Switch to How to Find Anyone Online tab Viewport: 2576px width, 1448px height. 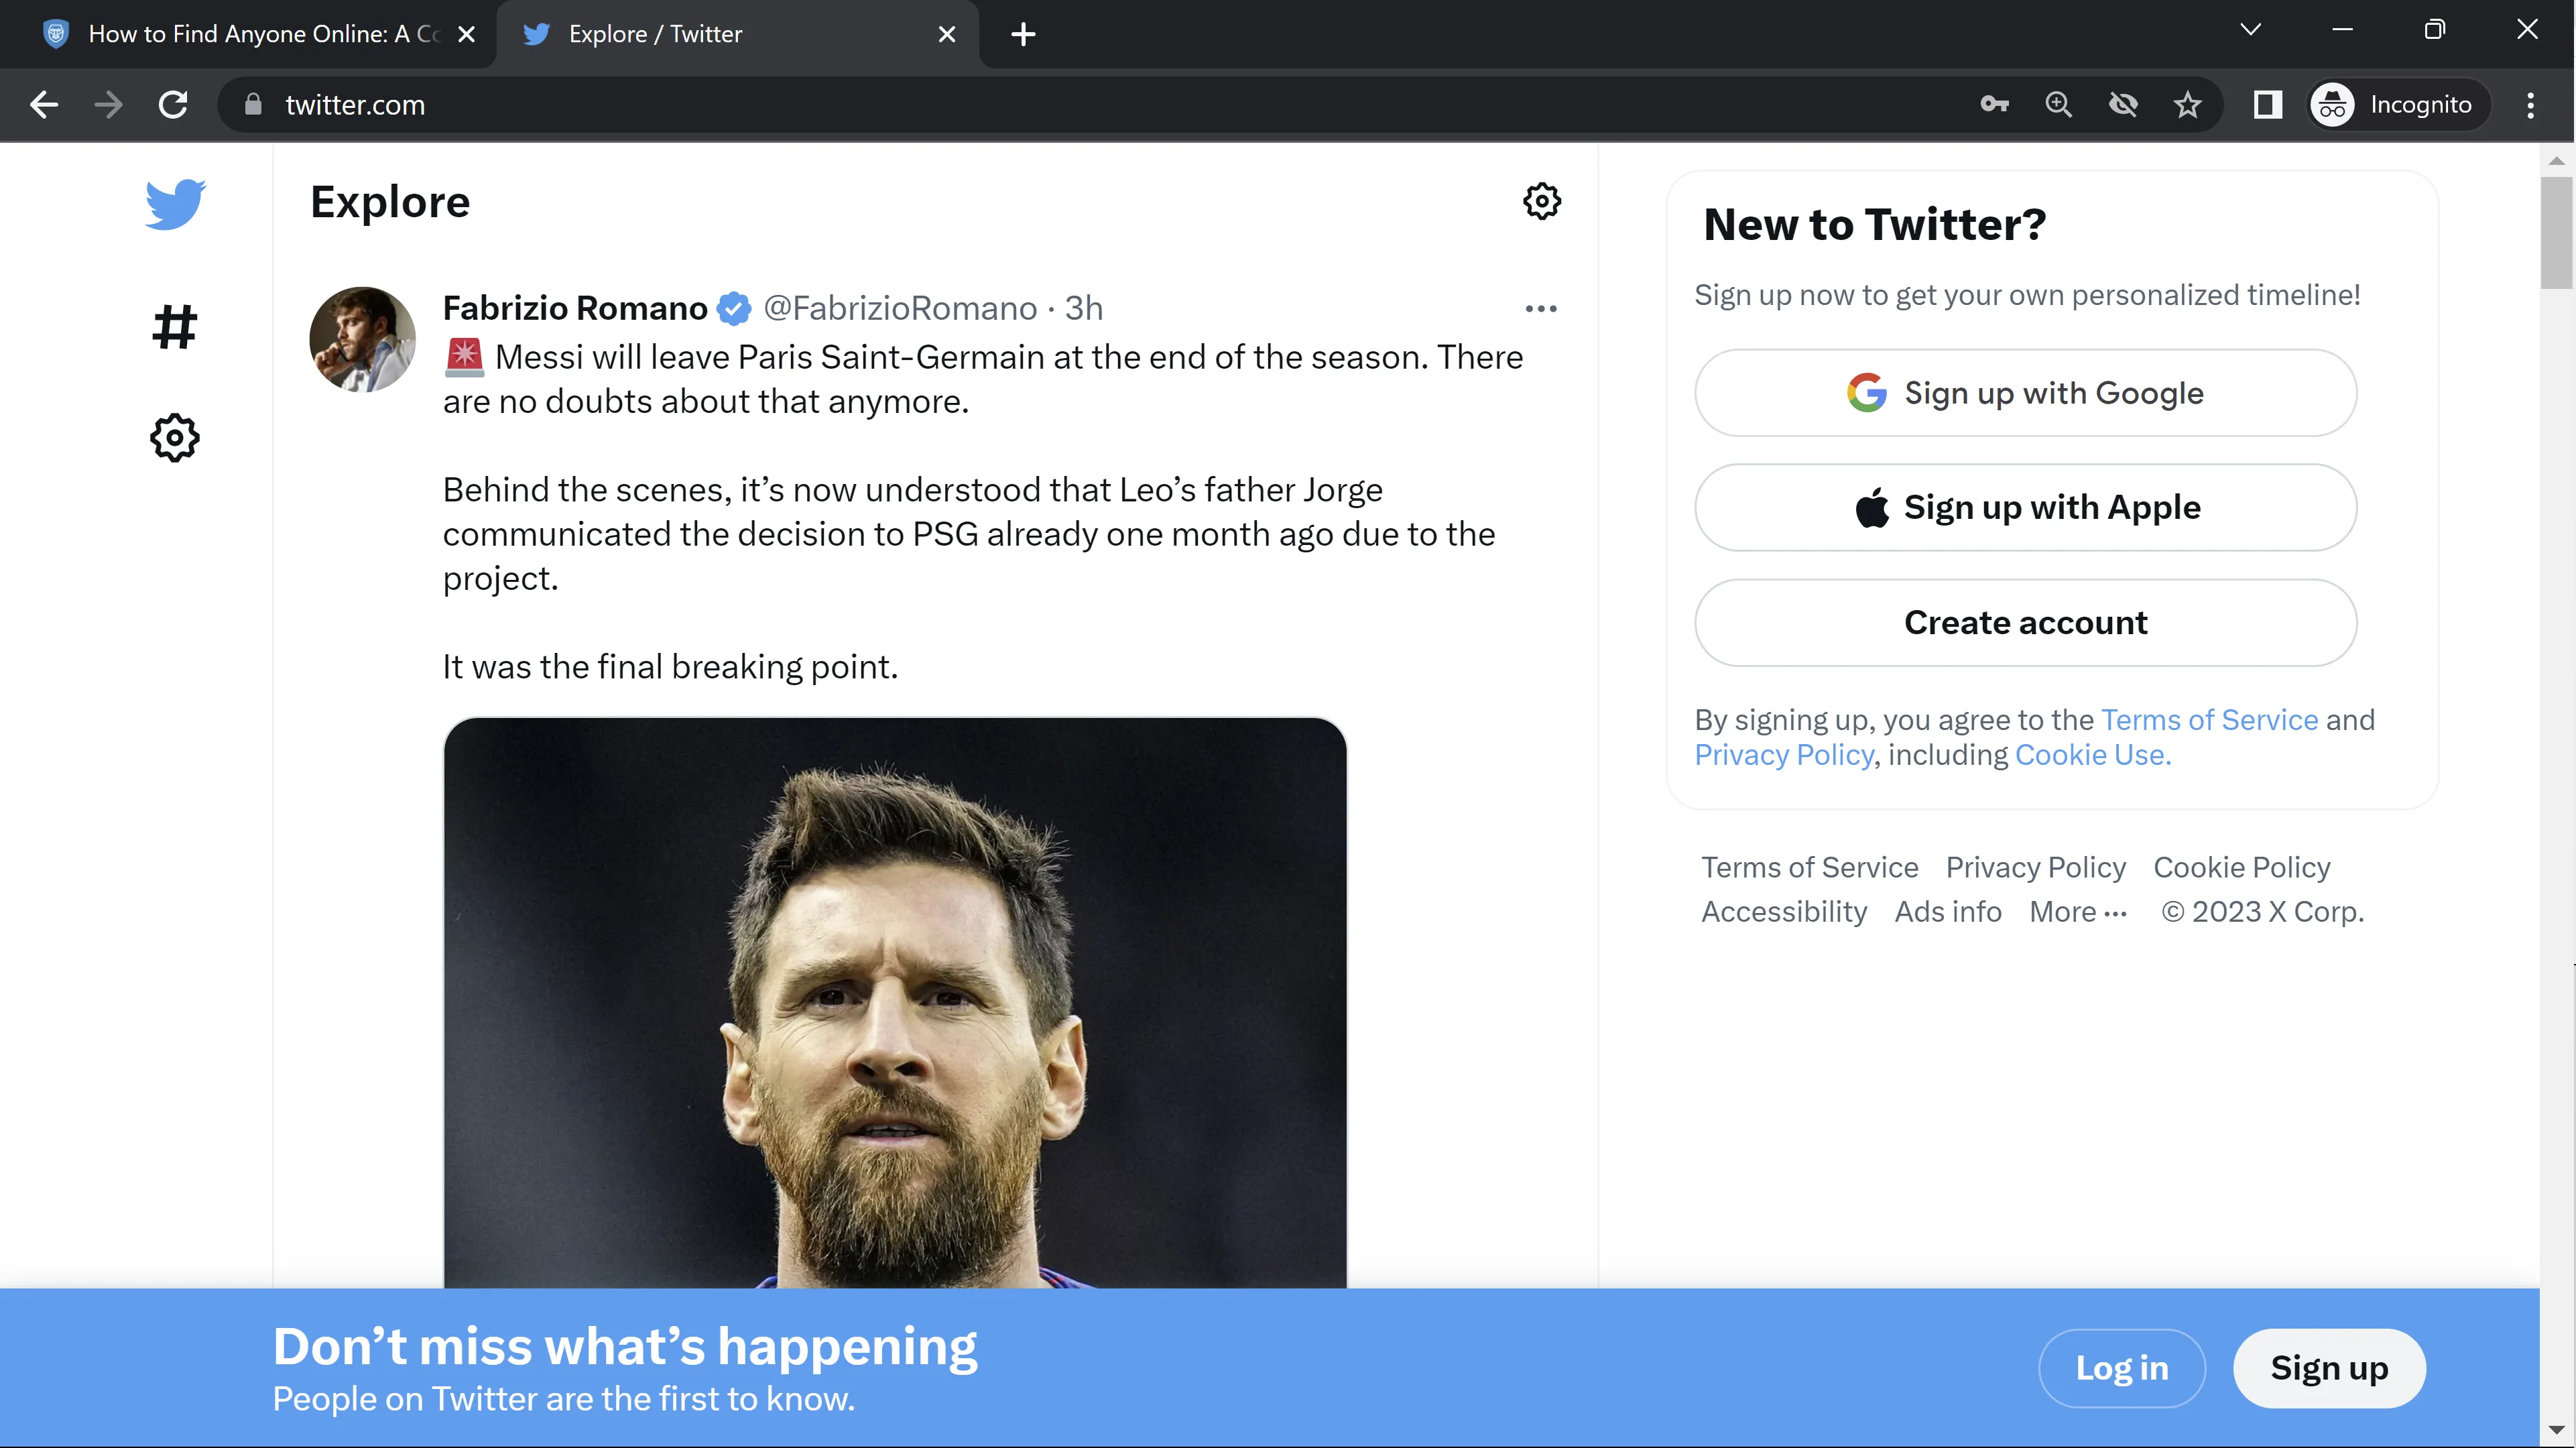click(262, 34)
